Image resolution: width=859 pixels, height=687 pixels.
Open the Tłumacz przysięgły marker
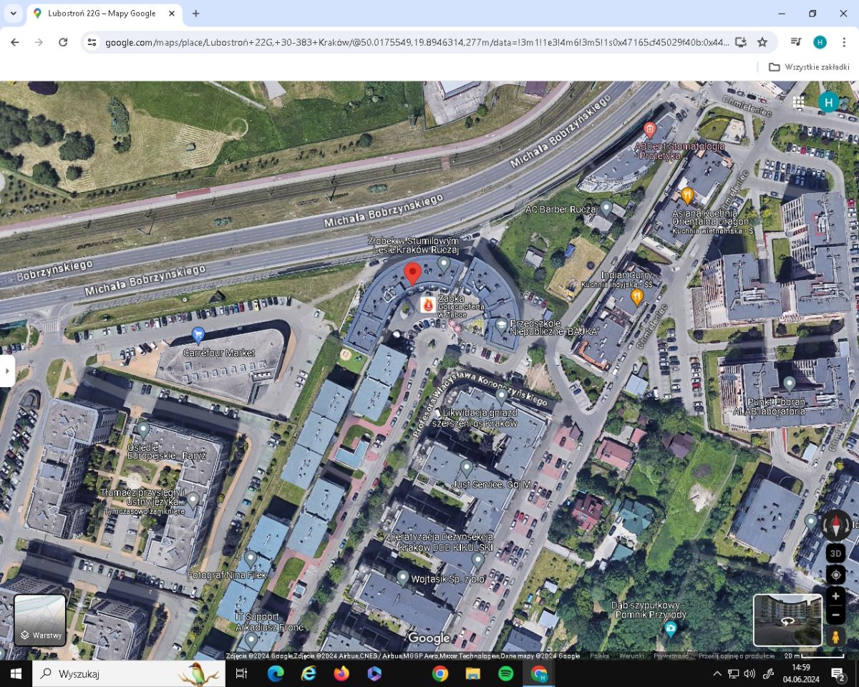(x=192, y=499)
